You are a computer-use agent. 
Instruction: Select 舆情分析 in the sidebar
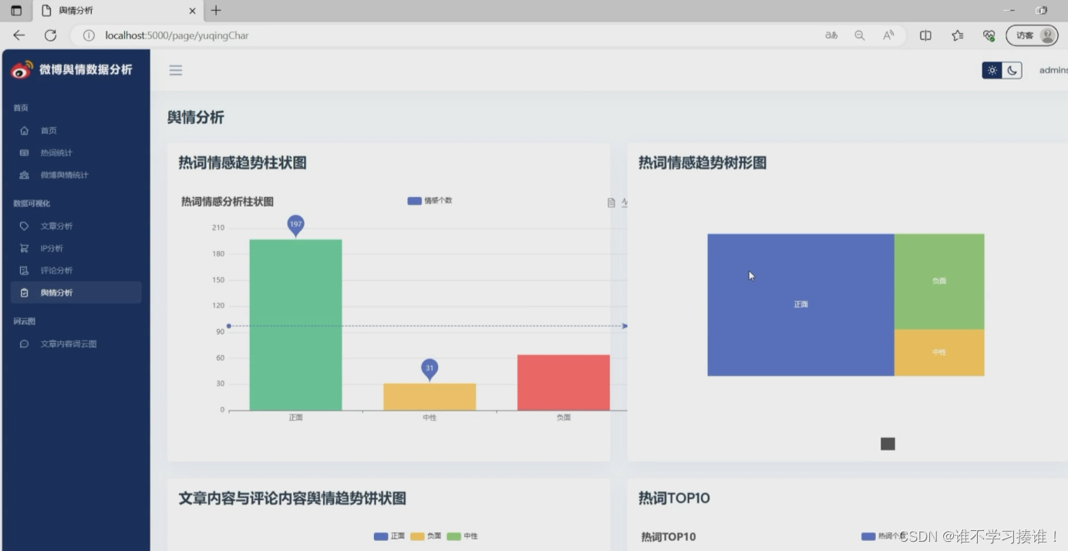pos(56,293)
